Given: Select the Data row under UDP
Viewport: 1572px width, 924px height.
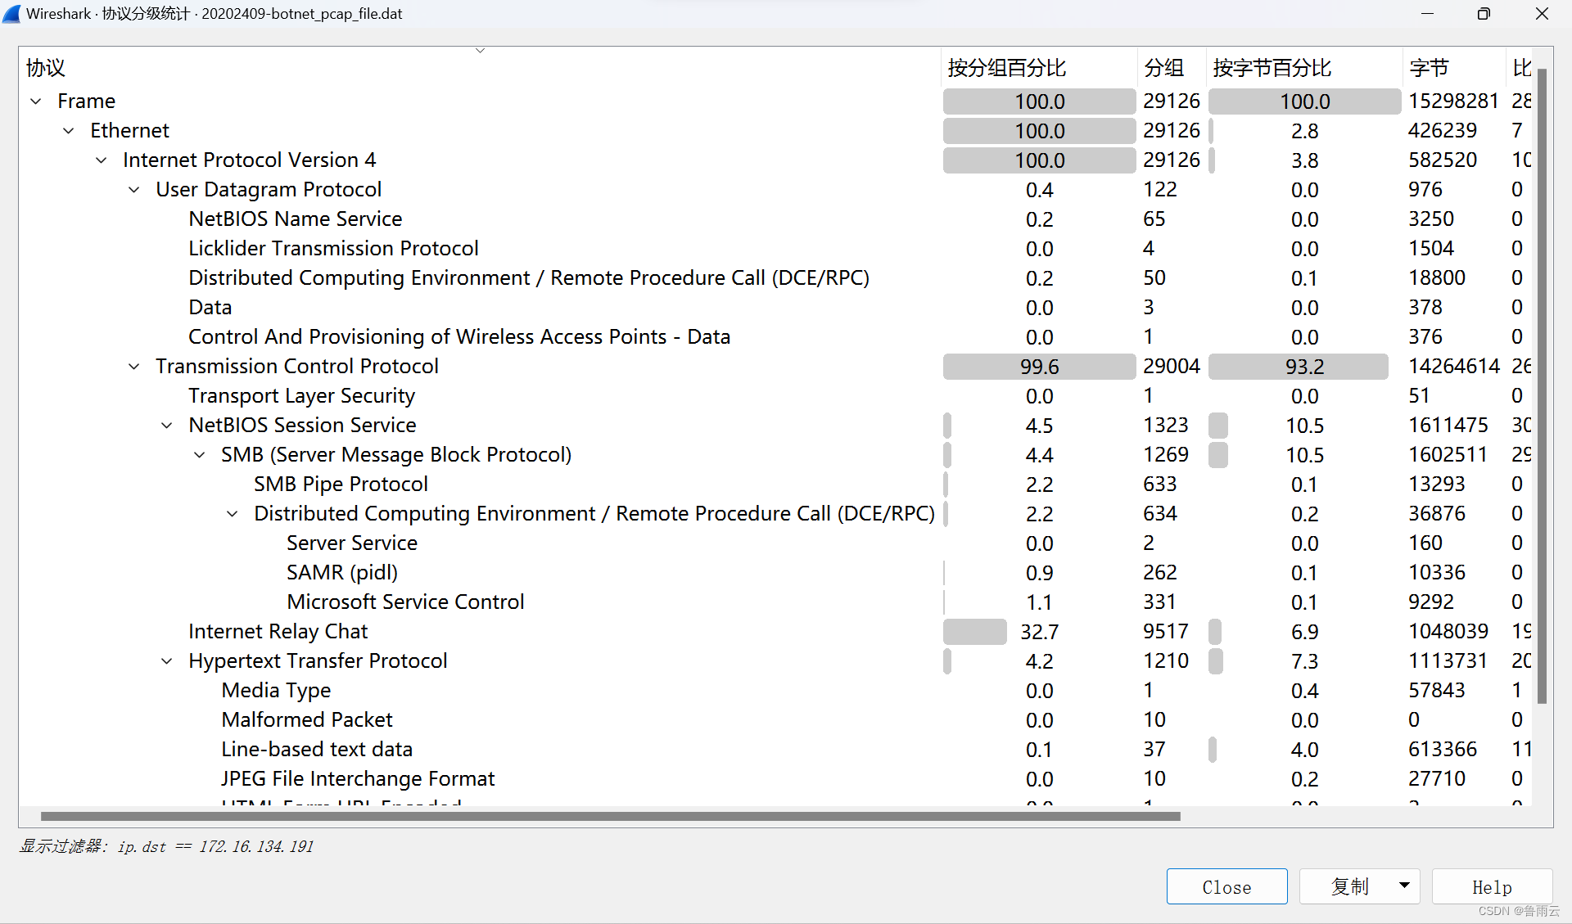Looking at the screenshot, I should pos(775,308).
